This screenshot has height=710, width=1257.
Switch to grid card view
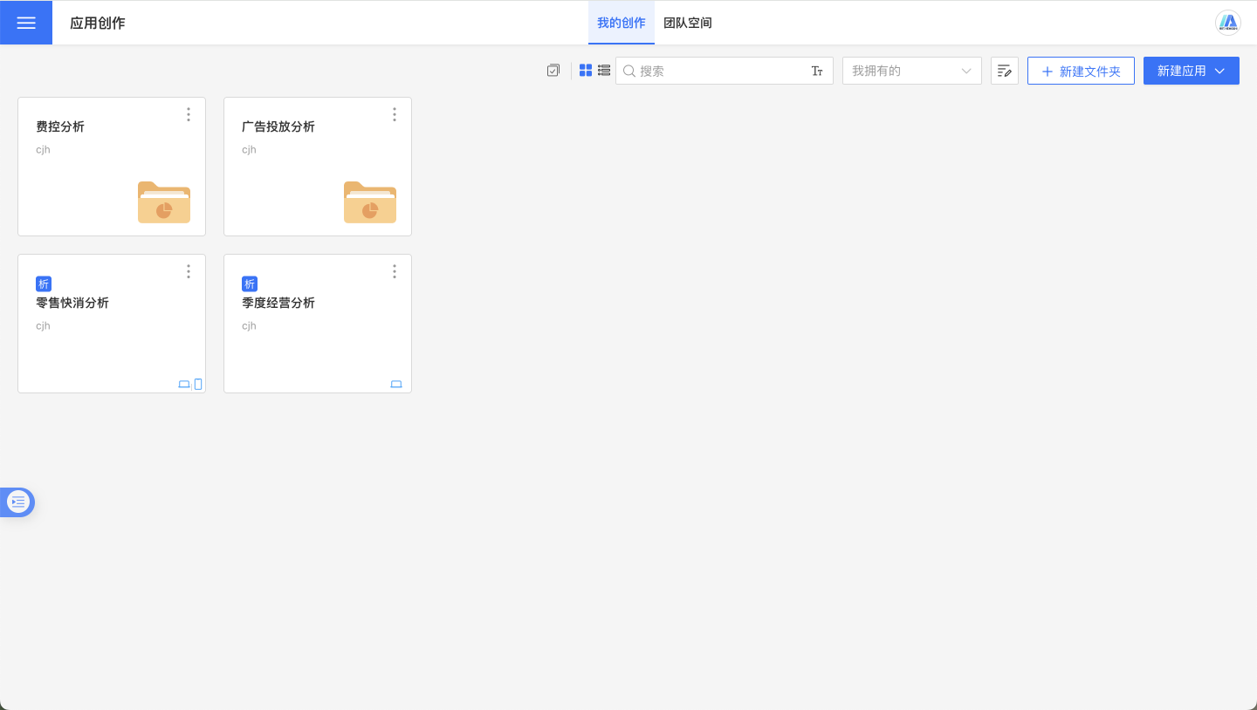(x=586, y=71)
